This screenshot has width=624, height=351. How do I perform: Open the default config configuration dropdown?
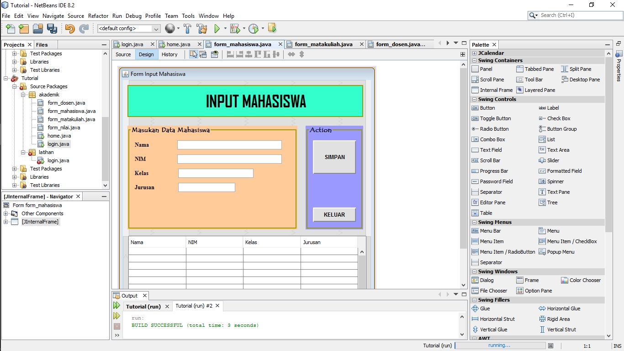155,28
